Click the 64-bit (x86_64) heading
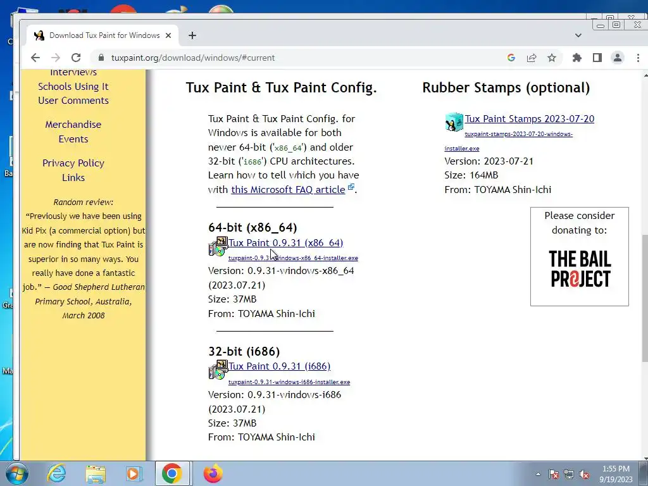The image size is (648, 486). 252,228
